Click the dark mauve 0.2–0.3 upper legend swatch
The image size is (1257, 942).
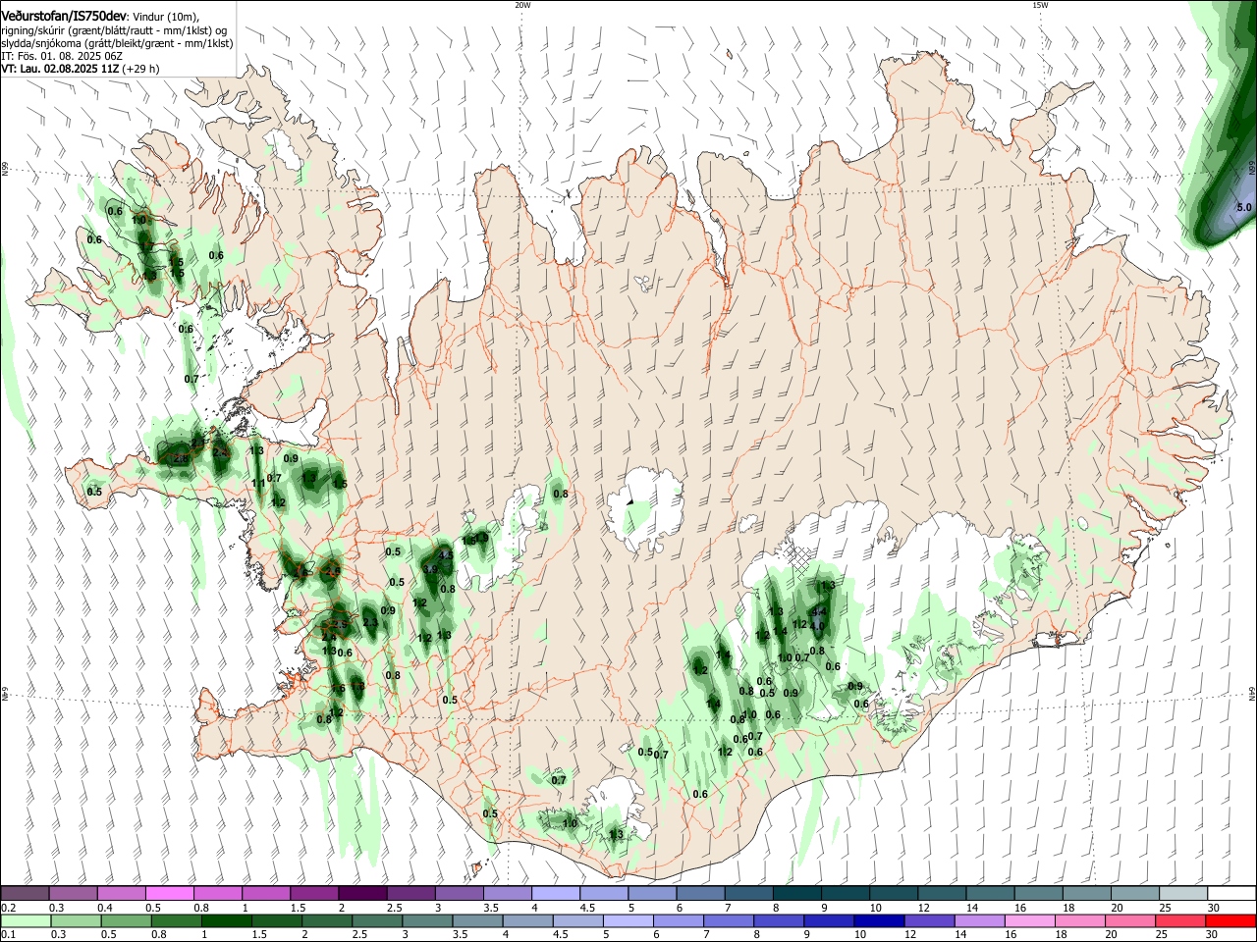tap(25, 894)
